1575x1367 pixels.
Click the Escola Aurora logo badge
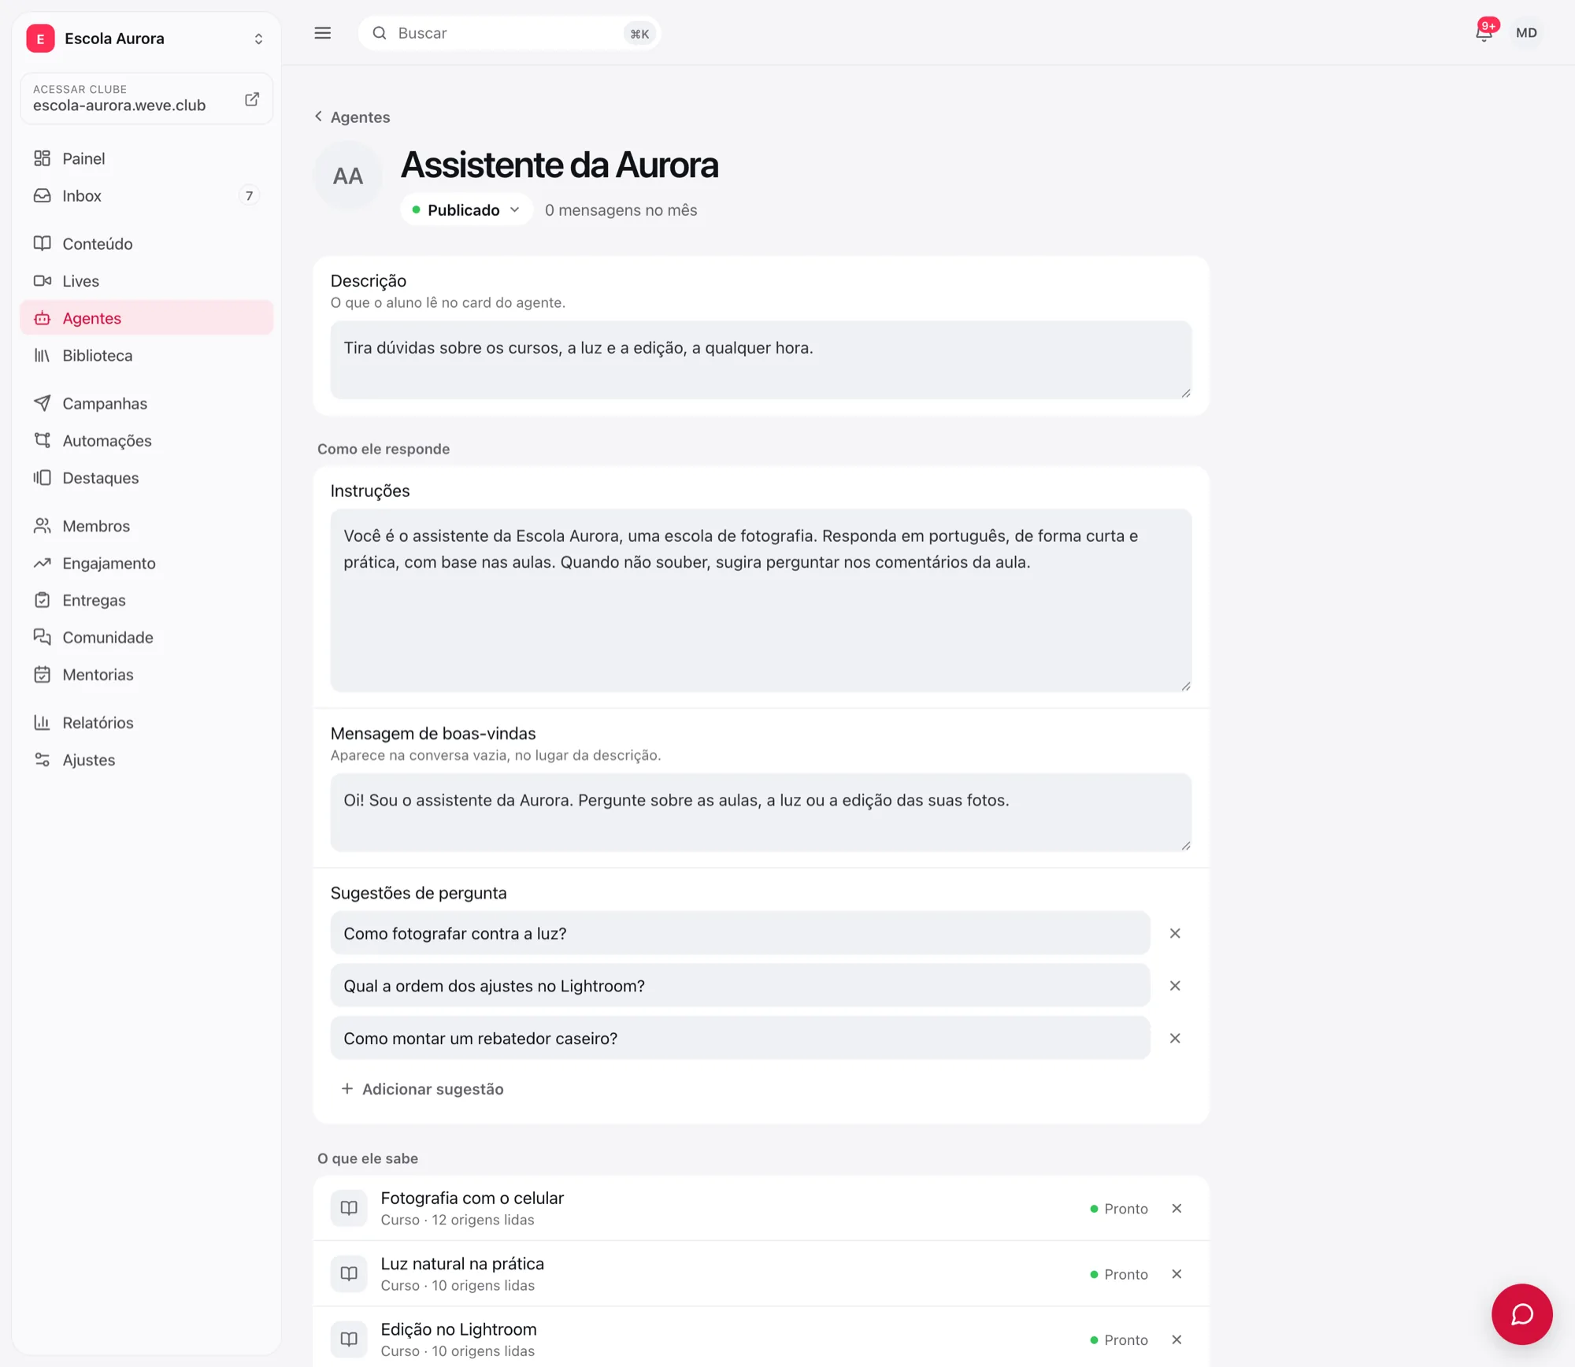coord(40,39)
